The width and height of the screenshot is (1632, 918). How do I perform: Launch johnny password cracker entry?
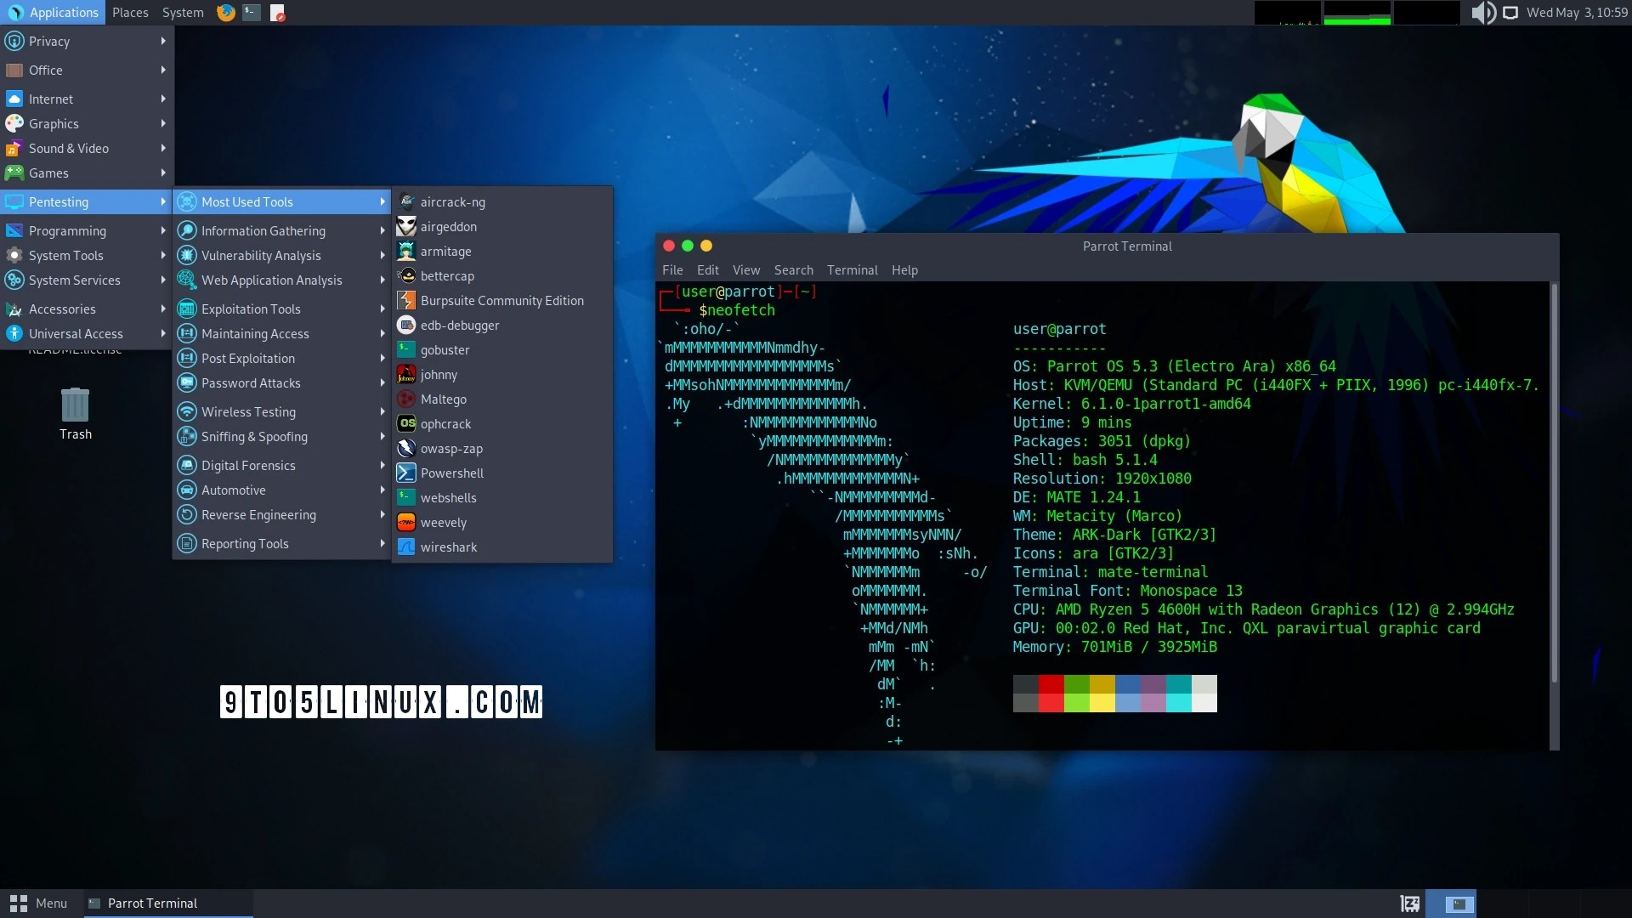click(439, 375)
